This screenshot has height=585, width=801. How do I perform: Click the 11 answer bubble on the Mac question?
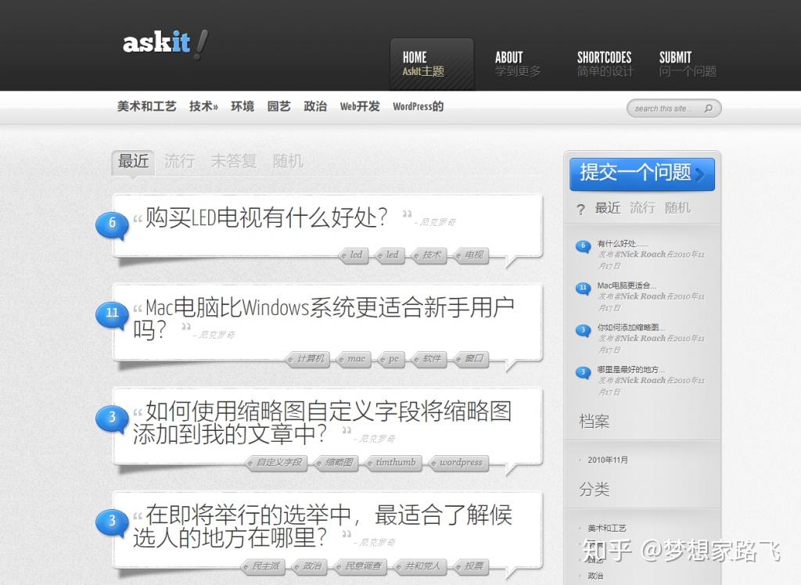point(112,314)
